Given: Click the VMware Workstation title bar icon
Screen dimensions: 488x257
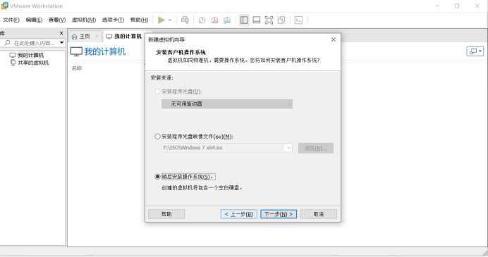Looking at the screenshot, I should tap(5, 6).
